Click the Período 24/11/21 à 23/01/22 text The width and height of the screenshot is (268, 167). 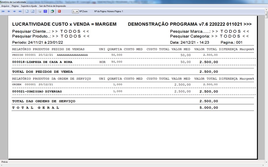click(x=38, y=42)
